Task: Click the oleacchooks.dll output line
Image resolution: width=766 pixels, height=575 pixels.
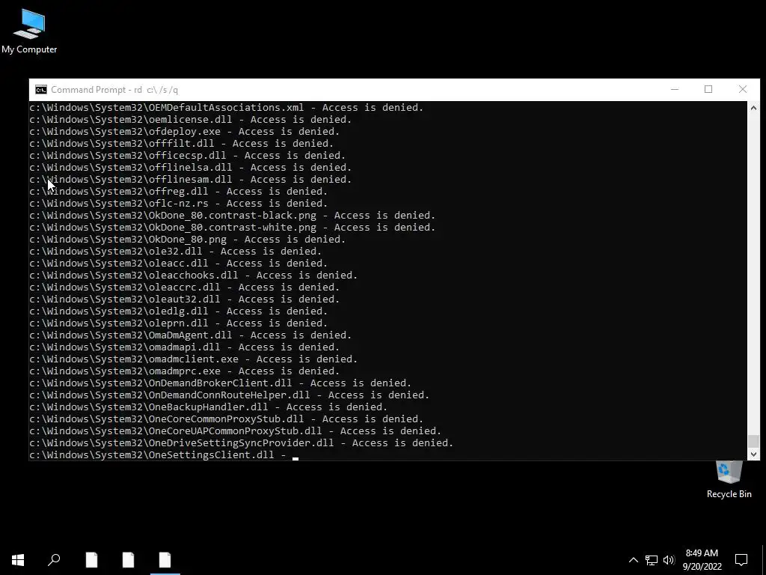Action: tap(194, 276)
